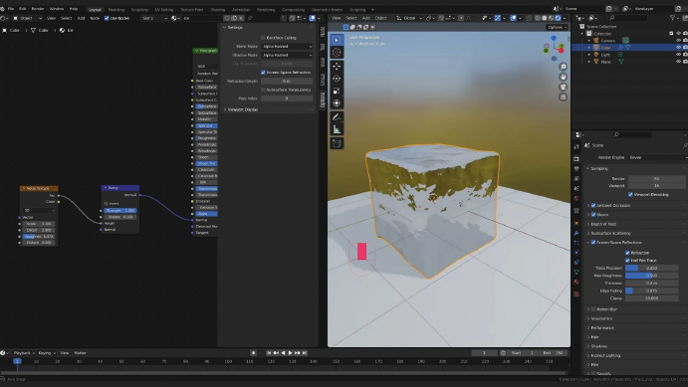Adjust the Max Roughness slider

click(x=651, y=276)
